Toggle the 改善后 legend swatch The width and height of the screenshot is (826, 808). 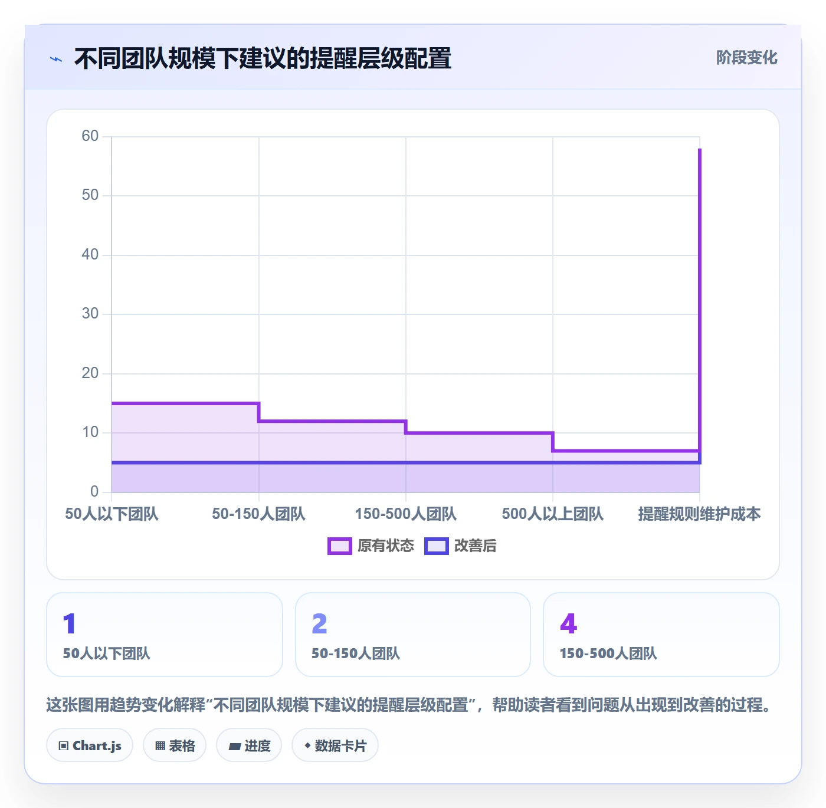(437, 546)
